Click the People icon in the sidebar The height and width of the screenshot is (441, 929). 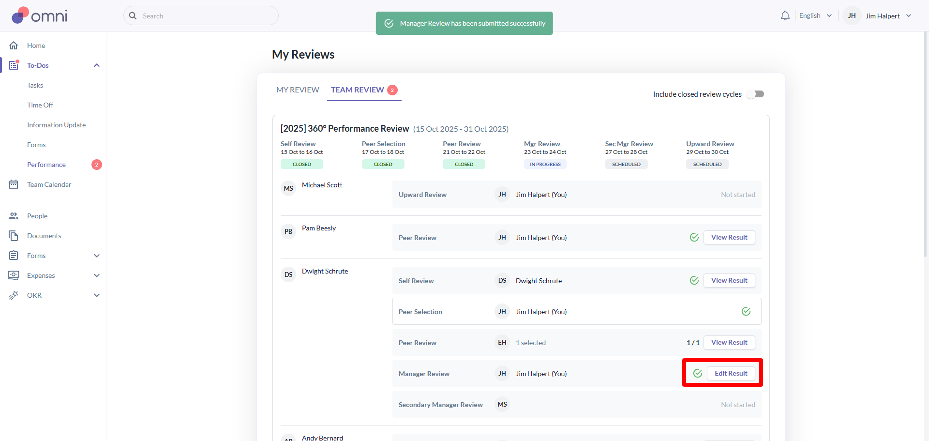coord(14,216)
